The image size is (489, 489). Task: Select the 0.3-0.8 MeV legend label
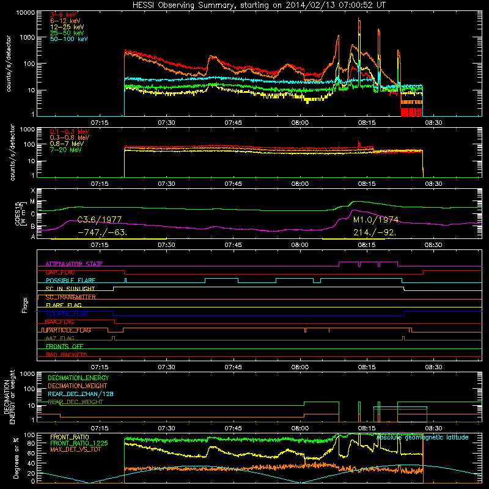click(x=70, y=138)
